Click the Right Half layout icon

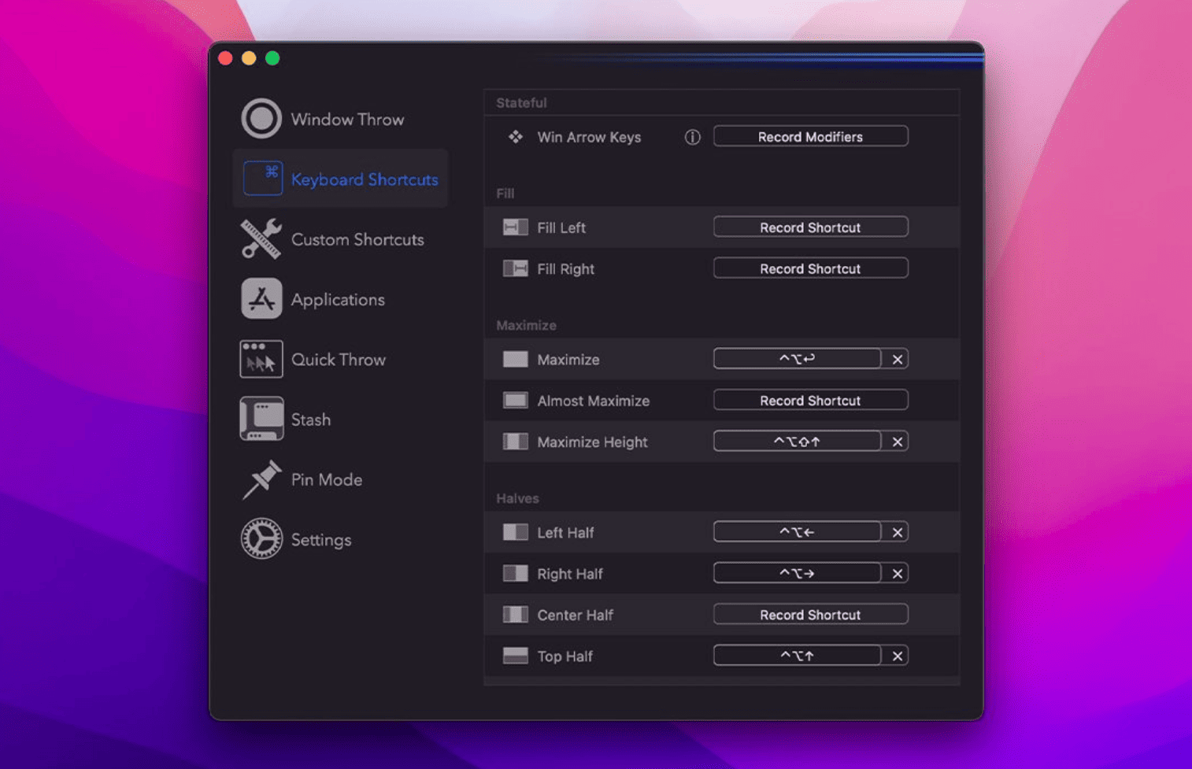click(x=515, y=573)
